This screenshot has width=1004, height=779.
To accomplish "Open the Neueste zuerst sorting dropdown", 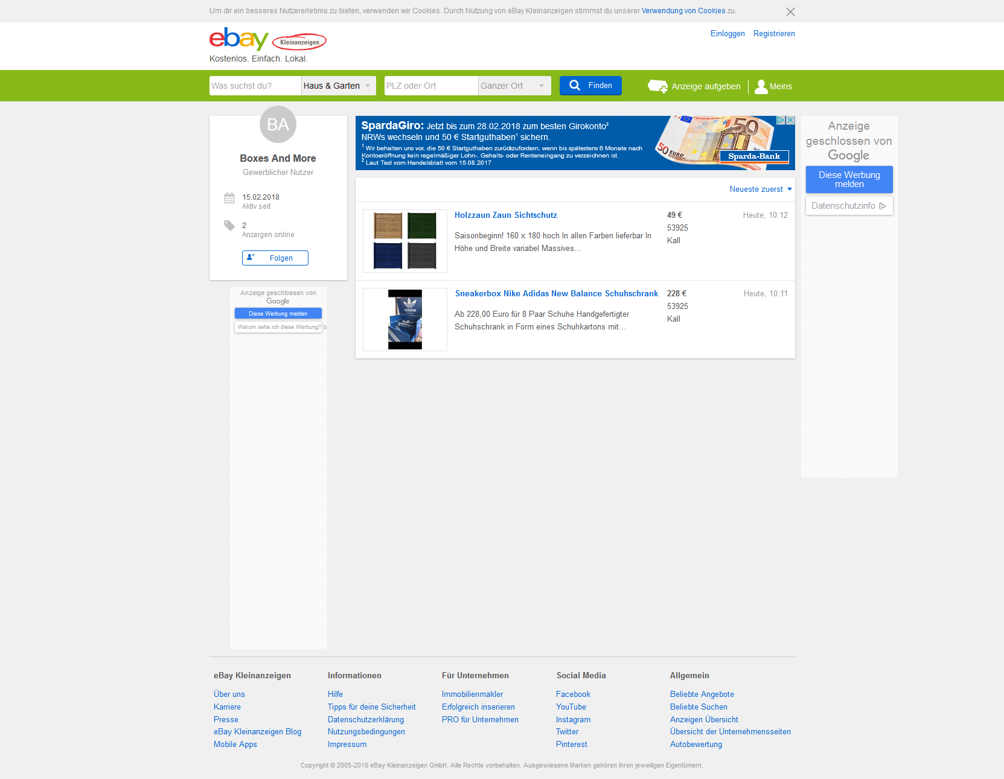I will 760,189.
